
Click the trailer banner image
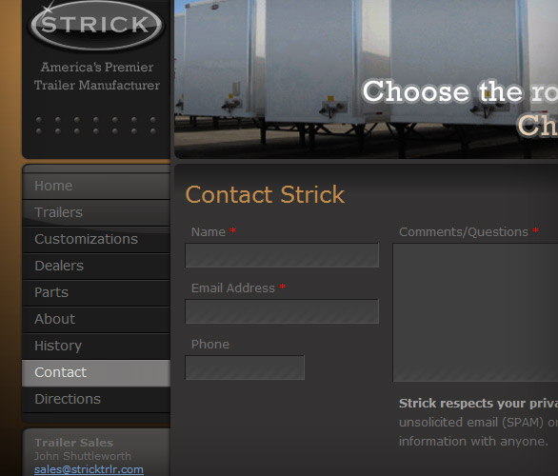[x=366, y=79]
